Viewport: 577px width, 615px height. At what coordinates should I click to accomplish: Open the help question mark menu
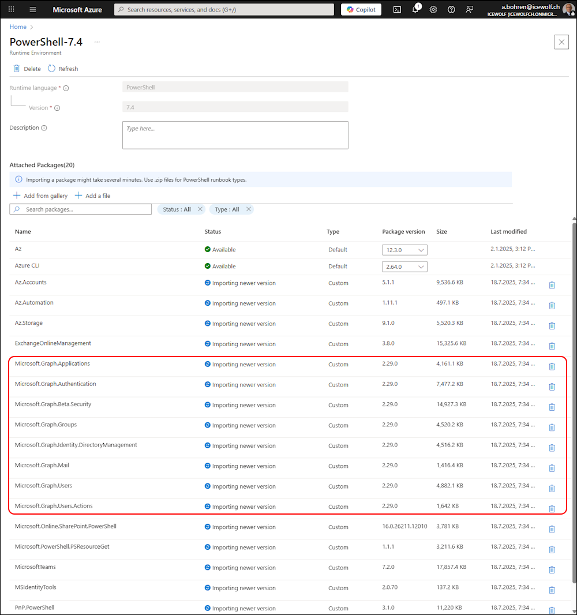pos(451,9)
